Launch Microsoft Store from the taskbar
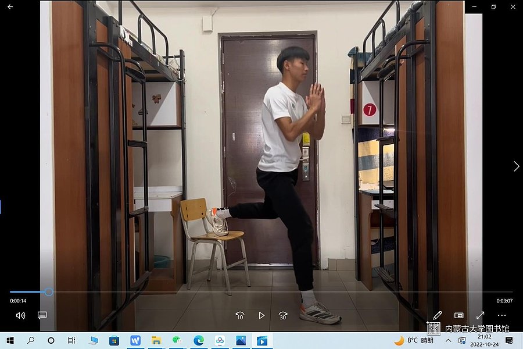 tap(114, 340)
